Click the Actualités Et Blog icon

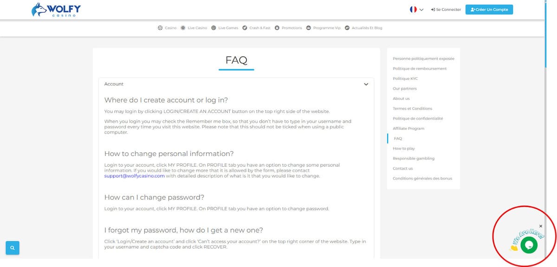(347, 28)
